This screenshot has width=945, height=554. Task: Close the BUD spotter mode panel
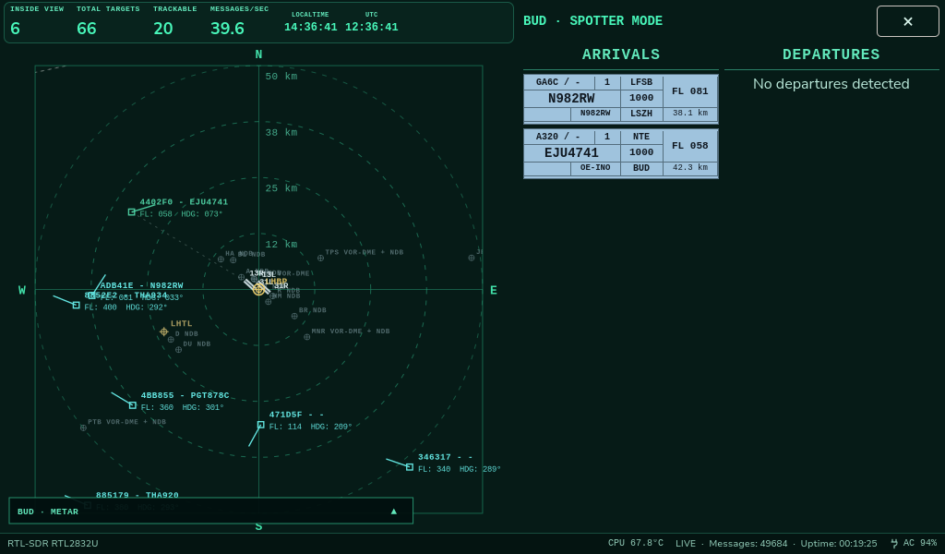[907, 21]
